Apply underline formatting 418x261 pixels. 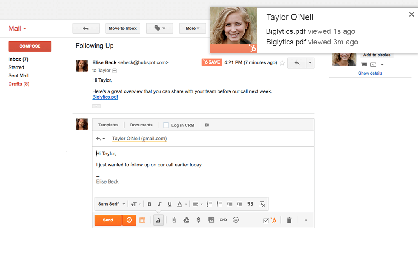pos(169,204)
